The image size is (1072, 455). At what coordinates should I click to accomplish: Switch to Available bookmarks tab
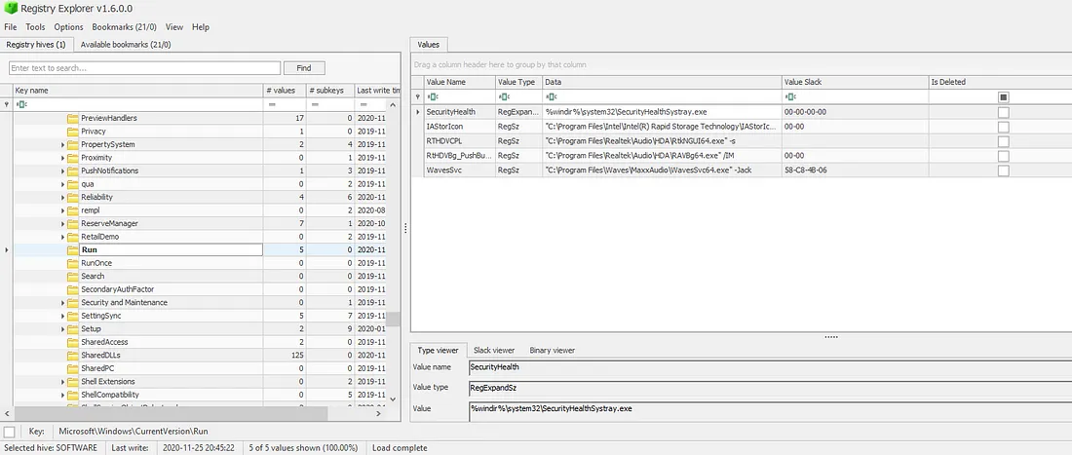pyautogui.click(x=125, y=45)
